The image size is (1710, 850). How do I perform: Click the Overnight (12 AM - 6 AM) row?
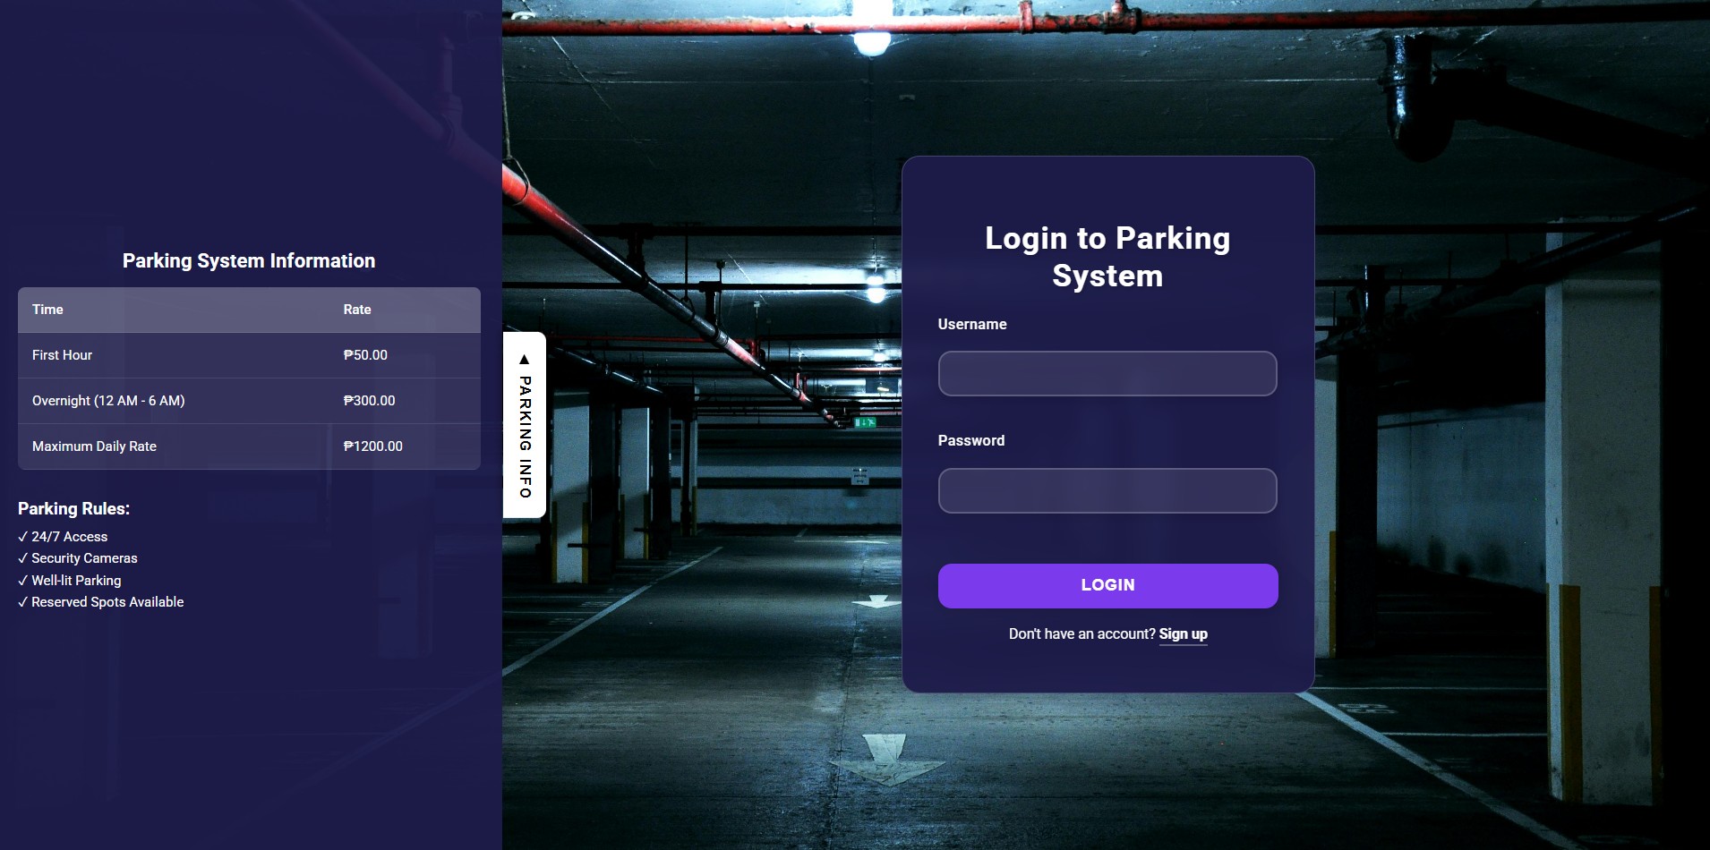click(x=249, y=401)
